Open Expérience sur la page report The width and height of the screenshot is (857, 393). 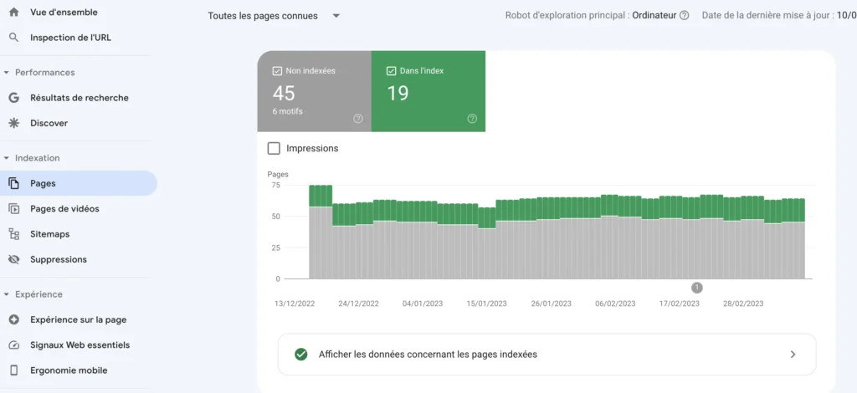(78, 320)
